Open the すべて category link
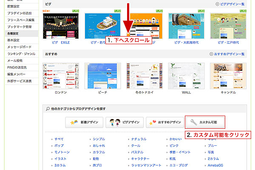The width and height of the screenshot is (255, 170). pyautogui.click(x=59, y=139)
